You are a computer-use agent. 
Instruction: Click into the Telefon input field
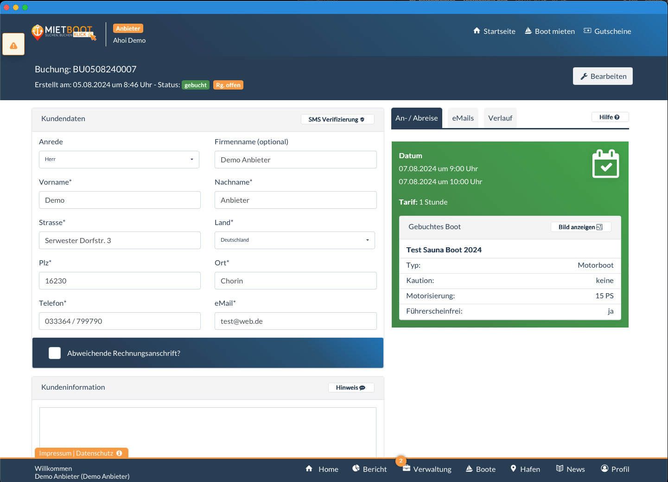pyautogui.click(x=120, y=321)
